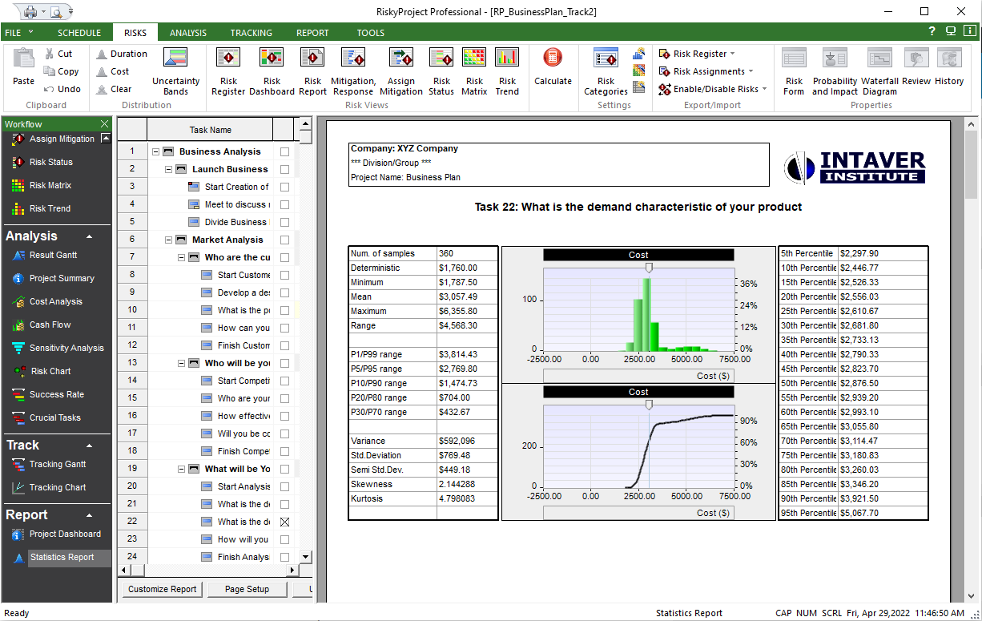
Task: Open the Risk Assignments dropdown
Action: point(706,71)
